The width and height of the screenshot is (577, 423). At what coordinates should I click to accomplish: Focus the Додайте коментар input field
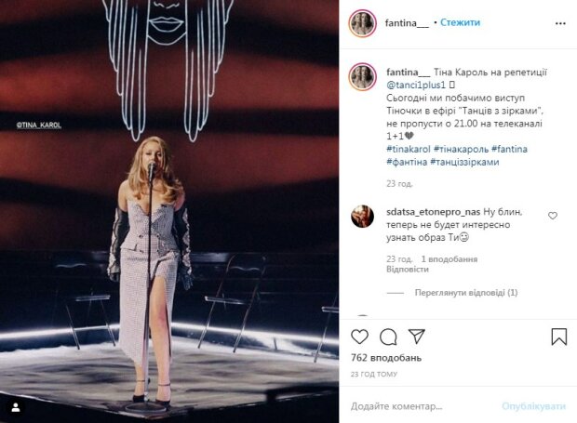pos(423,406)
